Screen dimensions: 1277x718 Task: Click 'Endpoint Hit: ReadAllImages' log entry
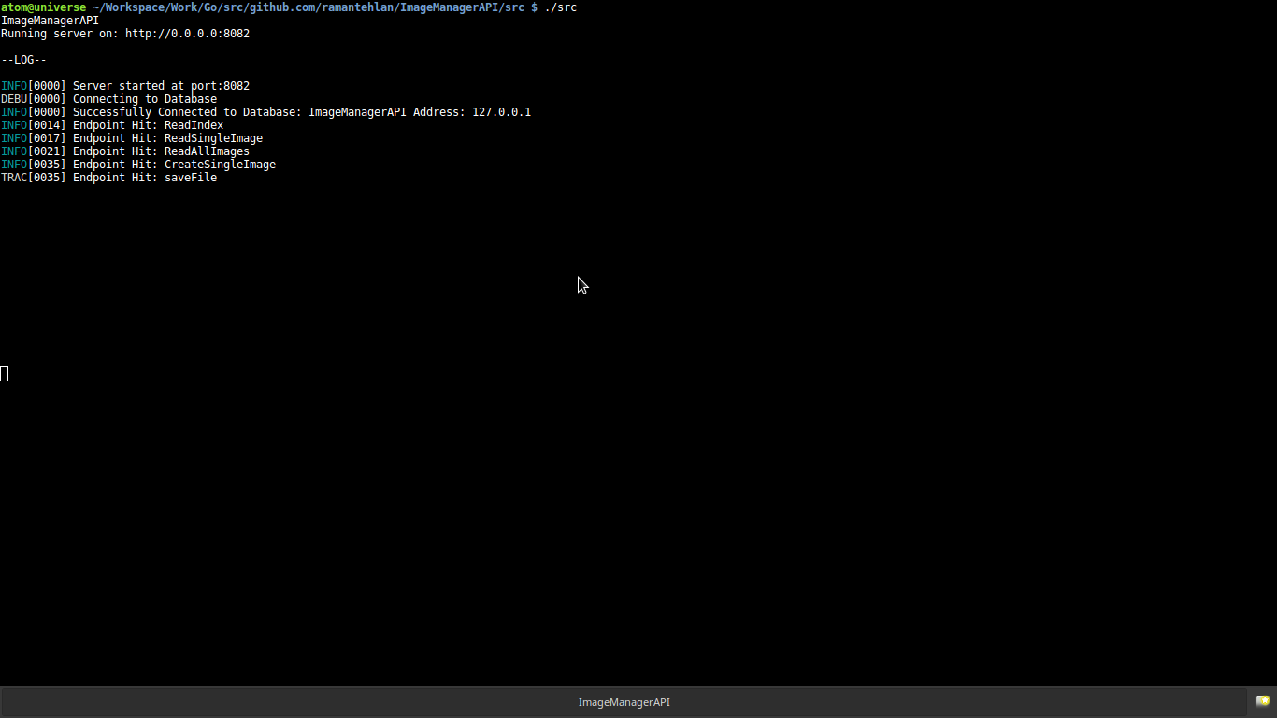point(125,151)
